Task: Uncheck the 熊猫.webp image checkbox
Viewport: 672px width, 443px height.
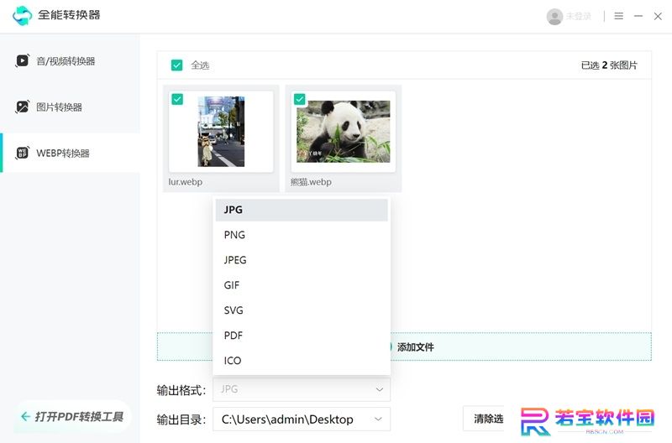Action: coord(300,99)
